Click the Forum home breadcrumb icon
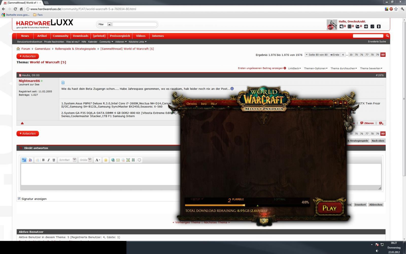Viewport: 406px width, 254px height. [18, 49]
